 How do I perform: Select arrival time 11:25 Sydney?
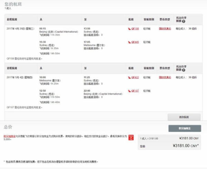pos(87,77)
